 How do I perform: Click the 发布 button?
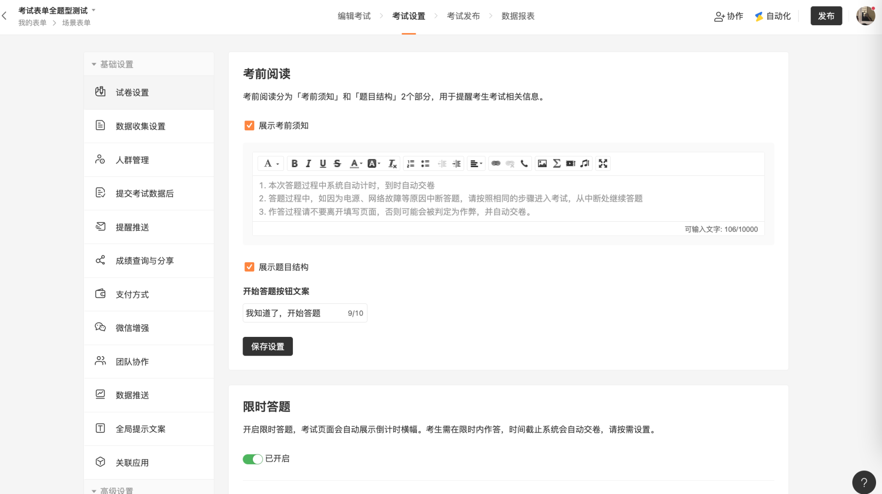pos(826,16)
